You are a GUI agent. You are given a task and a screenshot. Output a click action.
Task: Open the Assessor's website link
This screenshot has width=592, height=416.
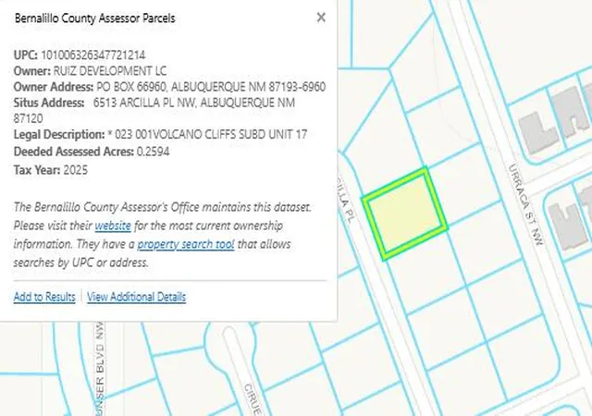pos(113,226)
